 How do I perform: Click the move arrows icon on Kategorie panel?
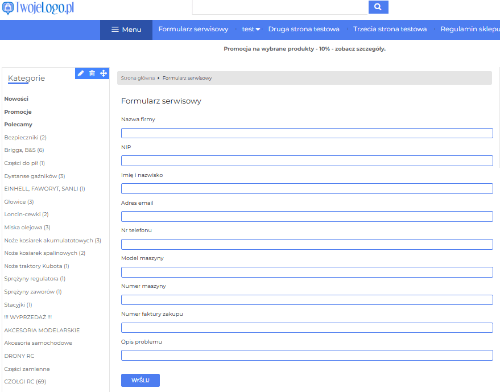[104, 73]
